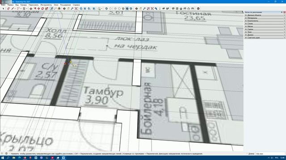286x160 pixels.
Task: Click the status bar info icon
Action: pos(6,153)
